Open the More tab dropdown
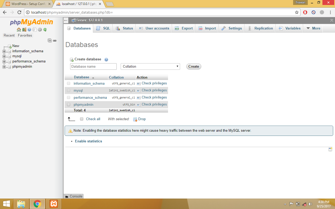 coord(313,28)
